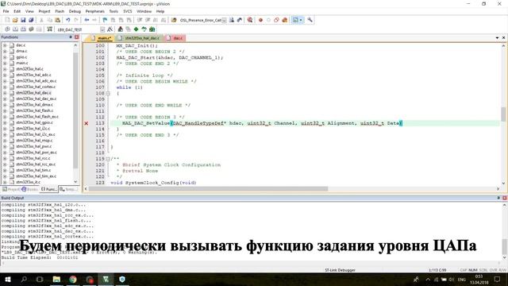This screenshot has height=286, width=508.
Task: Click the Build target icon
Action: (15, 29)
